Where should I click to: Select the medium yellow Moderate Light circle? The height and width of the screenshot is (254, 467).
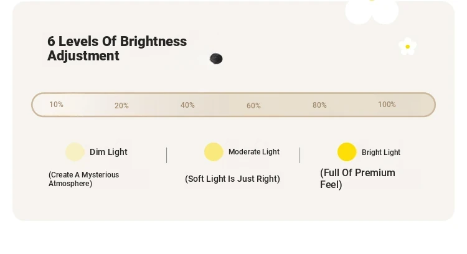[214, 152]
